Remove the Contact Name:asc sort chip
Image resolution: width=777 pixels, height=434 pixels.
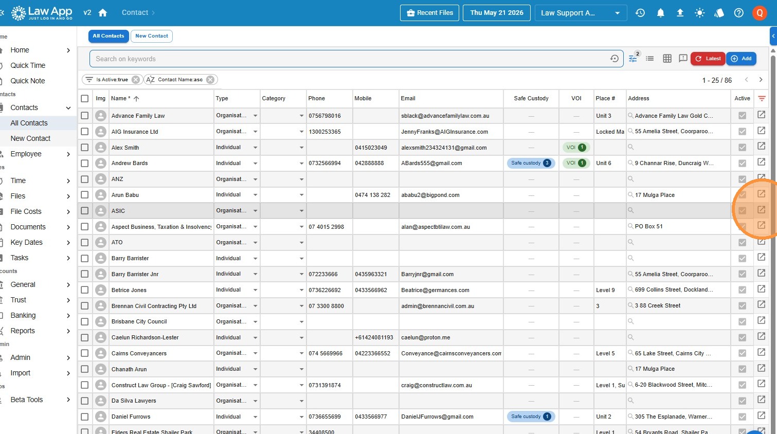[210, 80]
